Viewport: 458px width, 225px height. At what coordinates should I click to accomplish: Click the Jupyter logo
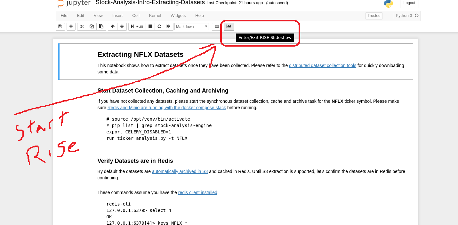point(74,3)
